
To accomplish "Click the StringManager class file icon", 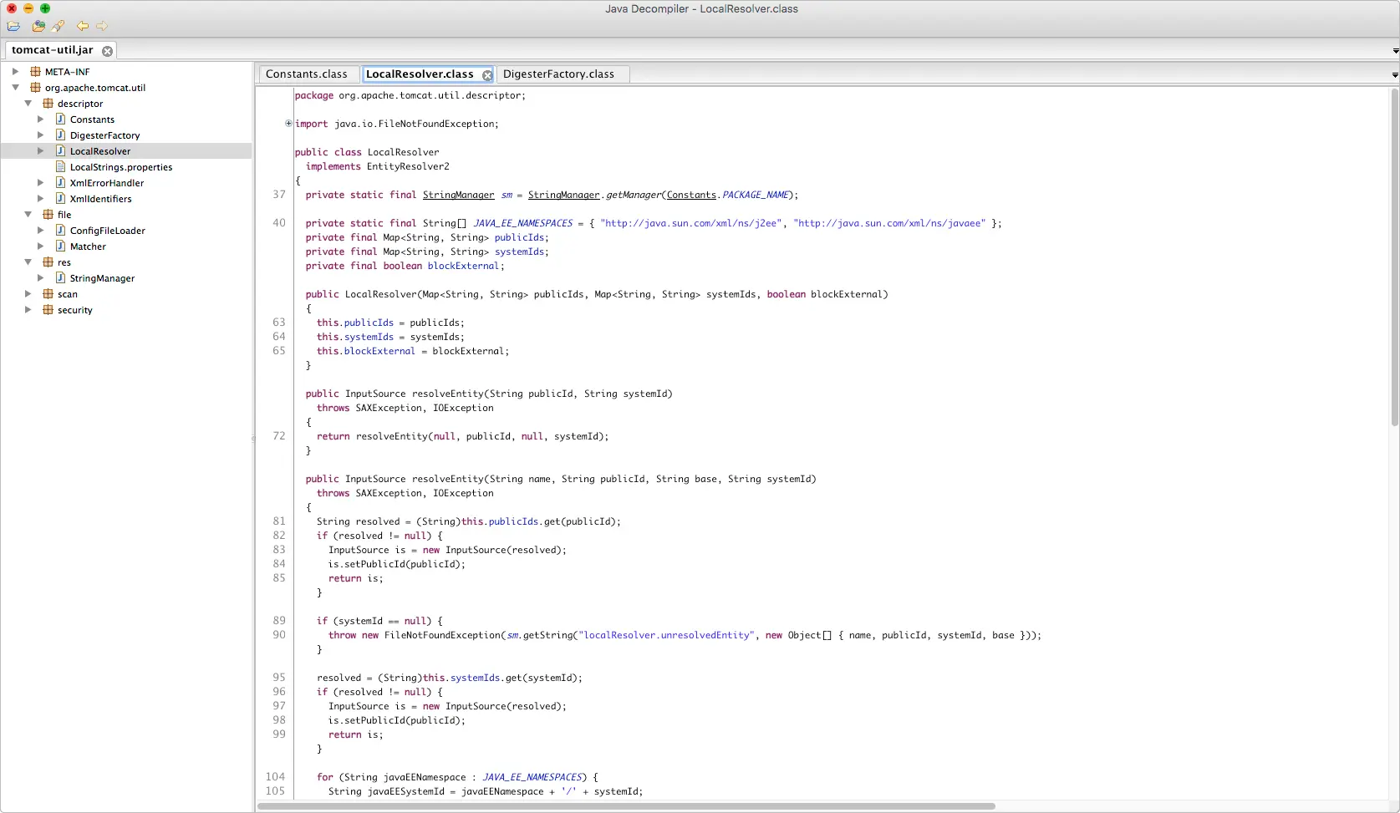I will (60, 278).
